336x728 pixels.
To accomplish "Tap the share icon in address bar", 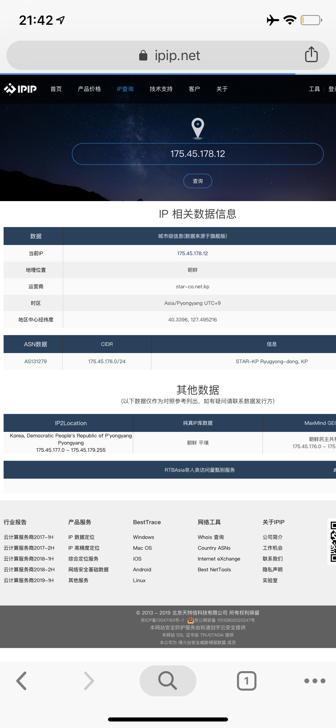I will [311, 54].
